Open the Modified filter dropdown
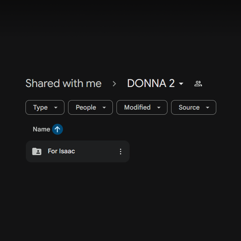This screenshot has width=241, height=241. click(142, 107)
